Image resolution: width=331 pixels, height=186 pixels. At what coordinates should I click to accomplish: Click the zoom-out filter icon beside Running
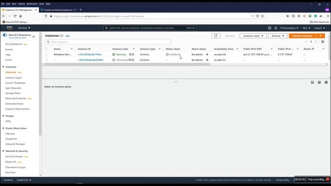pyautogui.click(x=133, y=54)
